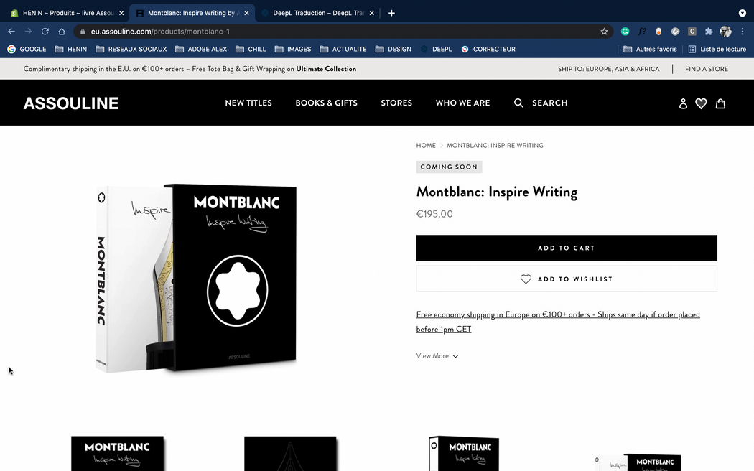This screenshot has height=471, width=754.
Task: Open the CHILL bookmarks folder
Action: [x=251, y=49]
